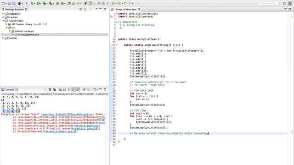Select the Console tab

tap(10, 90)
